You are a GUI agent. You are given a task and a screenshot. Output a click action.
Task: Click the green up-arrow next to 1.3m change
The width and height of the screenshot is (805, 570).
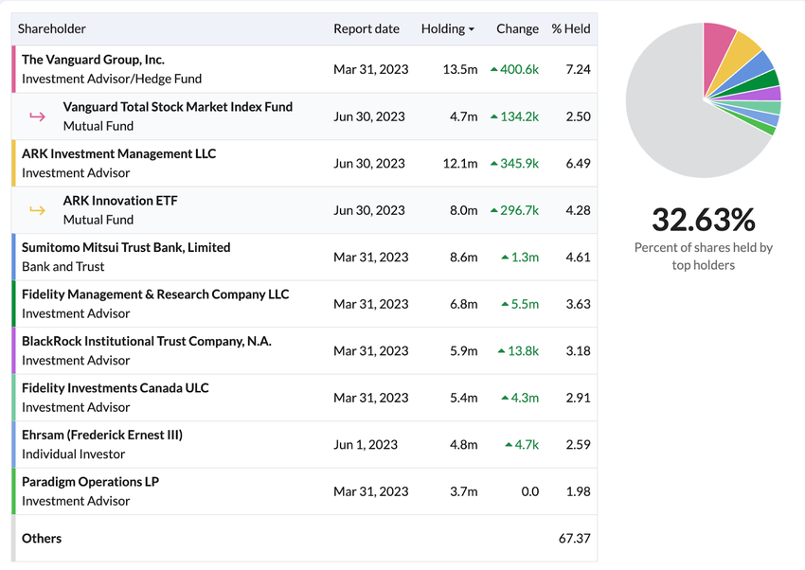pos(505,258)
